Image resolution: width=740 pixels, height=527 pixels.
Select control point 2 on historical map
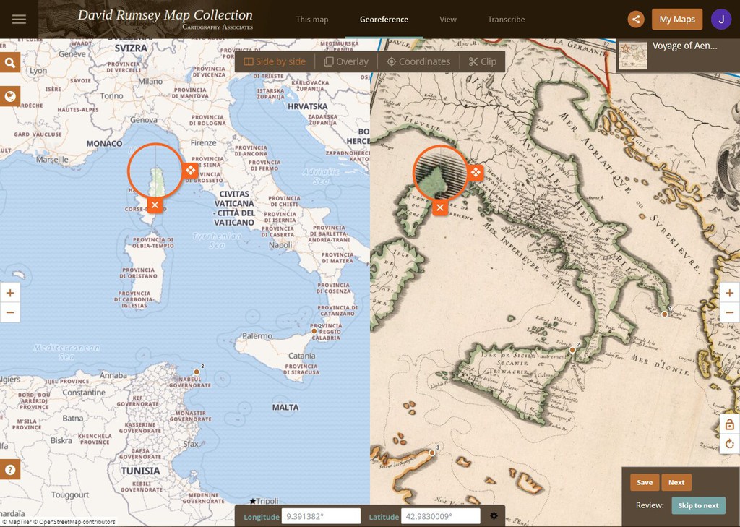572,350
